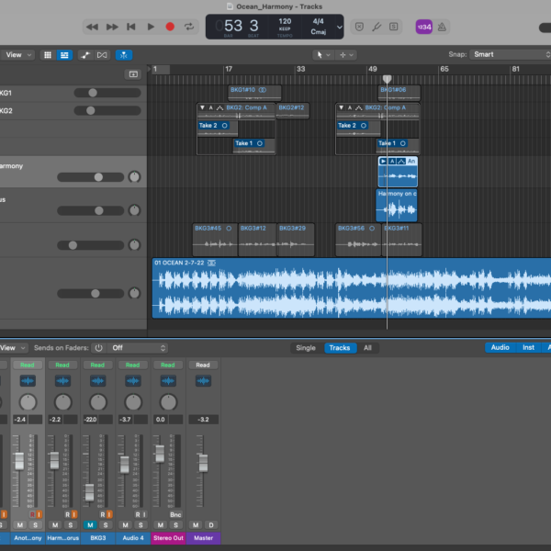
Task: Click the highlighted list view icon
Action: [x=64, y=55]
